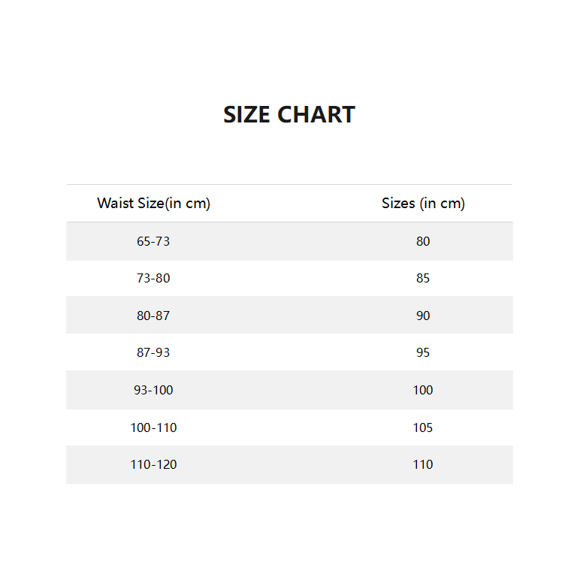Click the size 85 value
The image size is (583, 583).
click(x=423, y=278)
